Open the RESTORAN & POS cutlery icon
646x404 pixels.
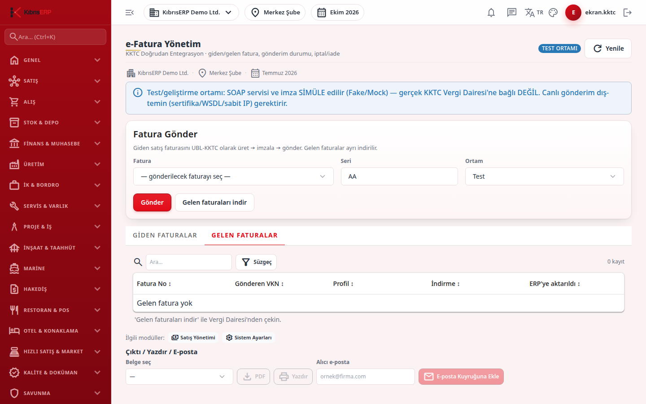pos(14,310)
